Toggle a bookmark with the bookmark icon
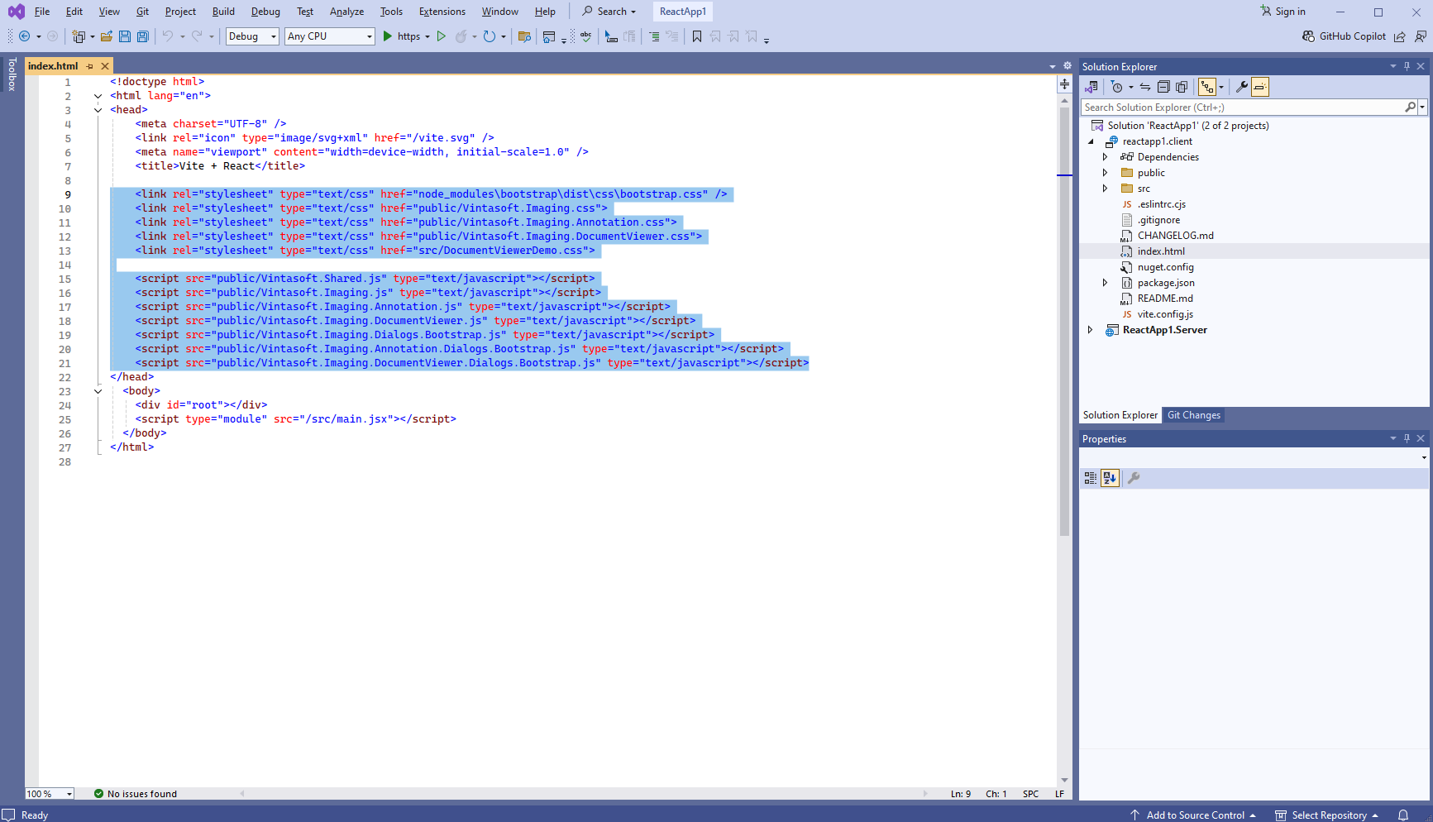1433x822 pixels. [x=697, y=36]
